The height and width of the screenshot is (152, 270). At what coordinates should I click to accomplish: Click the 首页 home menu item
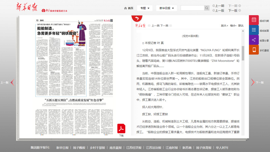[x=128, y=8]
